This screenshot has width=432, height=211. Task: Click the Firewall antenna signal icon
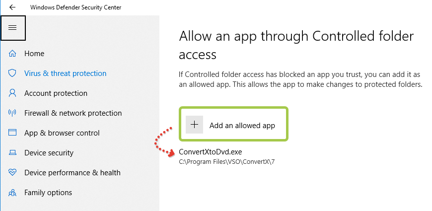pos(12,113)
